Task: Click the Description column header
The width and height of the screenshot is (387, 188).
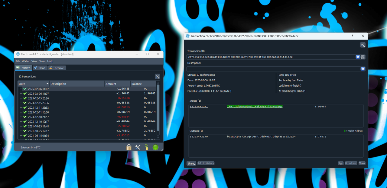Action: coord(77,84)
